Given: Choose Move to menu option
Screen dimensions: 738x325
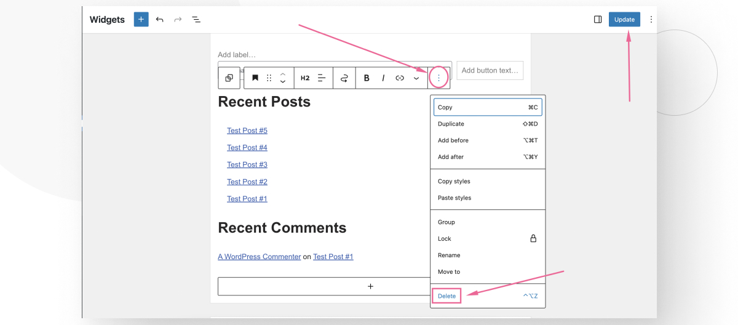Looking at the screenshot, I should click(488, 272).
